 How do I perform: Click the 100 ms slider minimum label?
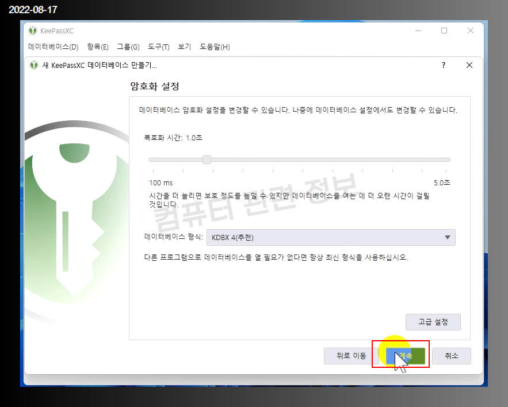pos(161,183)
